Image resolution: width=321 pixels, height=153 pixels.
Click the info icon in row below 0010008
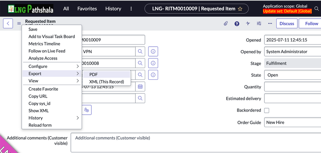[153, 75]
